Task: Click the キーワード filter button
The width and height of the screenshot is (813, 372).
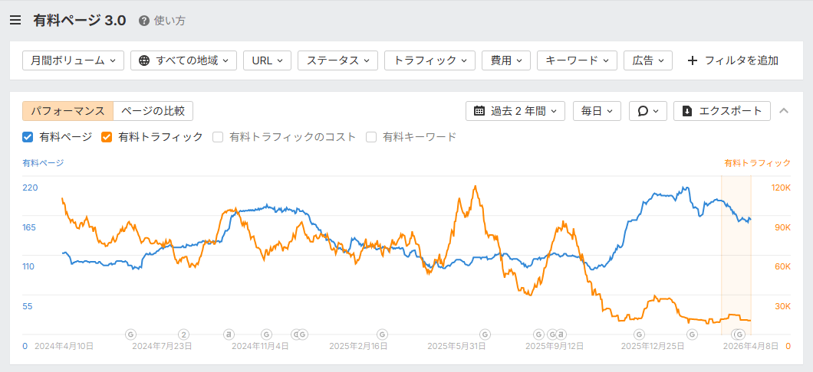Action: click(577, 60)
